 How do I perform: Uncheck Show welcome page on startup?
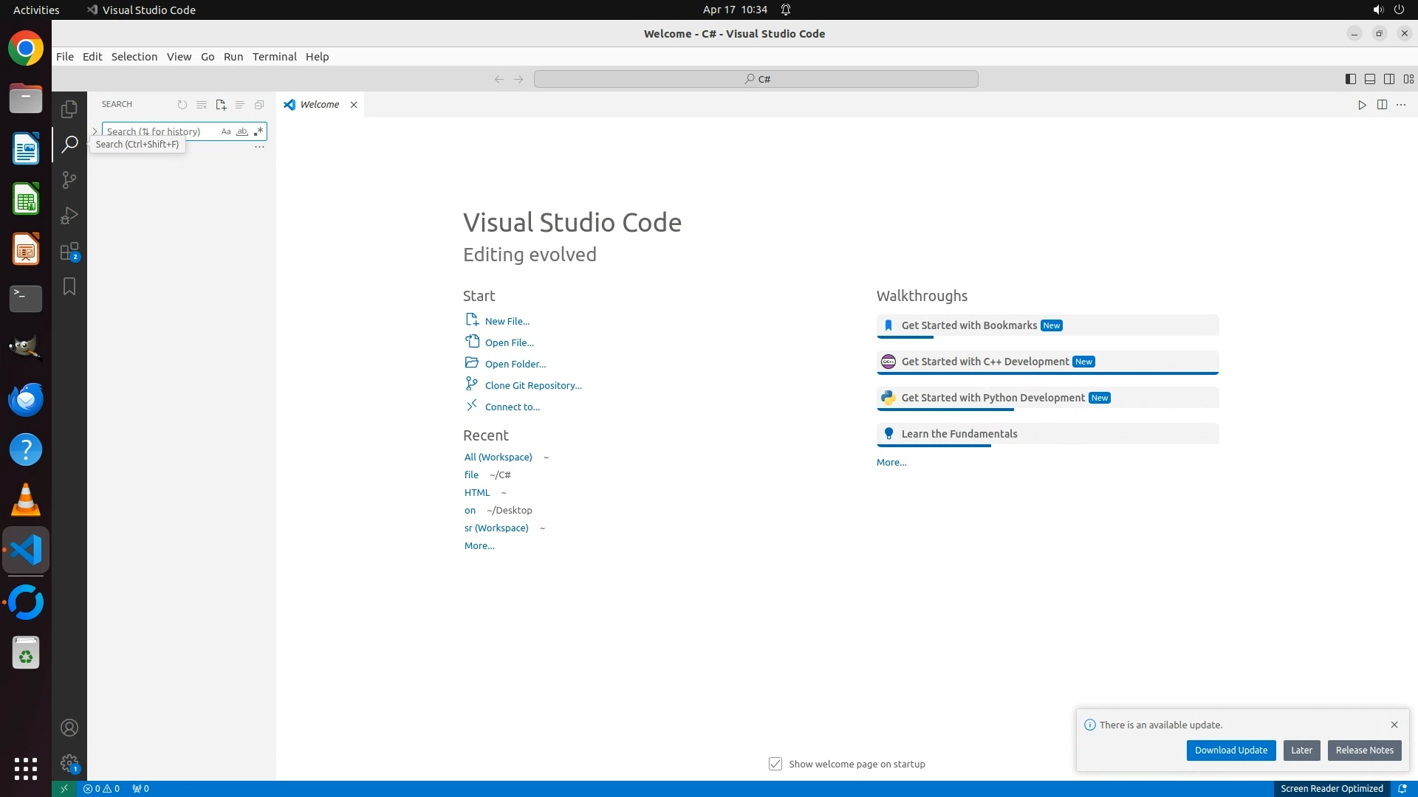click(x=775, y=764)
